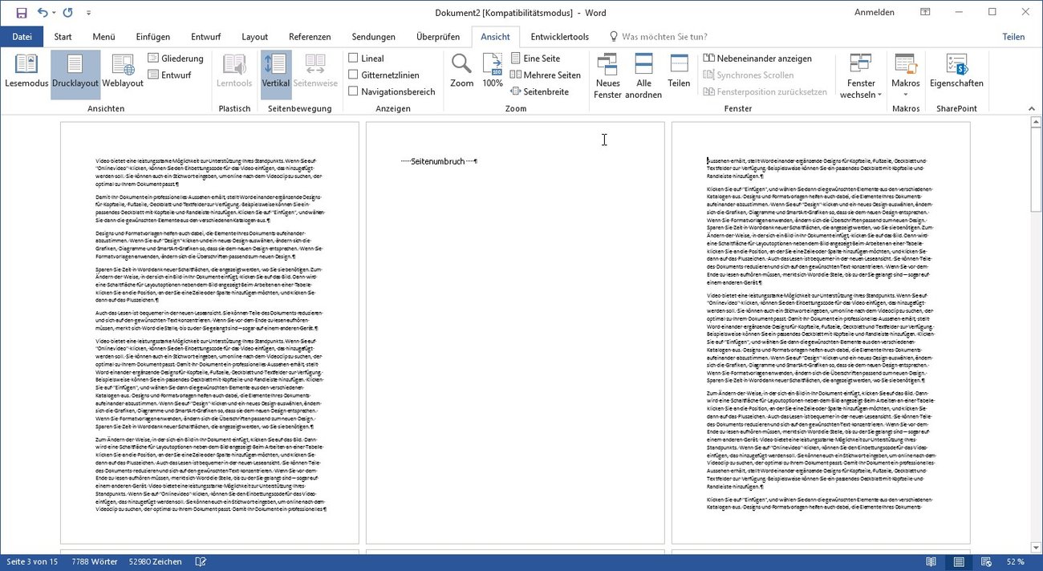The height and width of the screenshot is (571, 1043).
Task: Click Alle anordnen to arrange windows
Action: (x=643, y=76)
